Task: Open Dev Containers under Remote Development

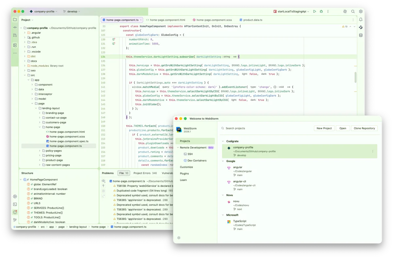Action: click(195, 161)
